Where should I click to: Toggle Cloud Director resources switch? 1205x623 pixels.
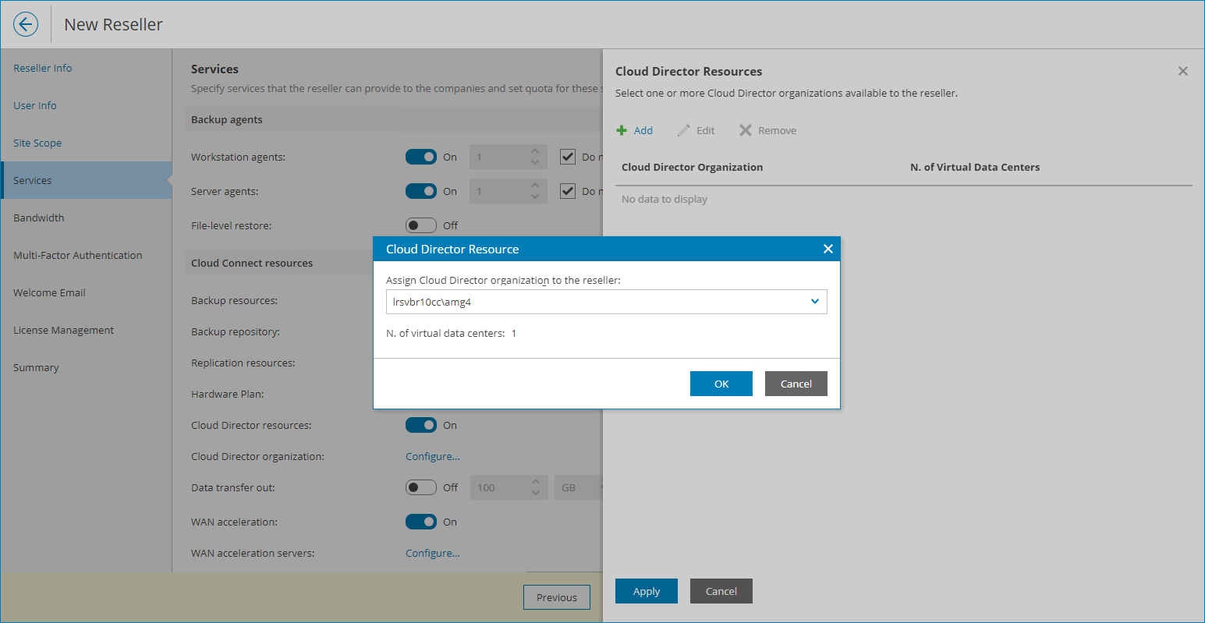click(421, 425)
